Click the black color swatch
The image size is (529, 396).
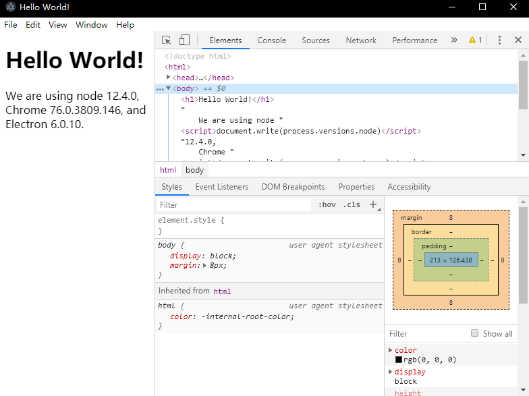(x=399, y=360)
